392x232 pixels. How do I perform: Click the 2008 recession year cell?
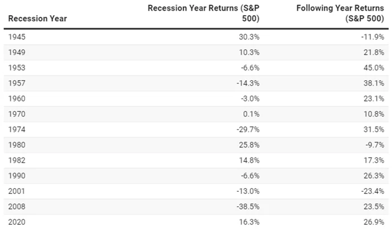point(18,206)
